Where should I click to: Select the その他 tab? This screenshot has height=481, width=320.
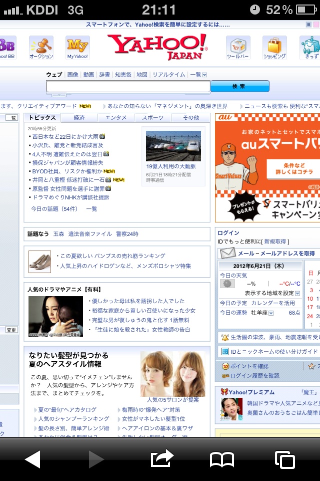[x=191, y=117]
